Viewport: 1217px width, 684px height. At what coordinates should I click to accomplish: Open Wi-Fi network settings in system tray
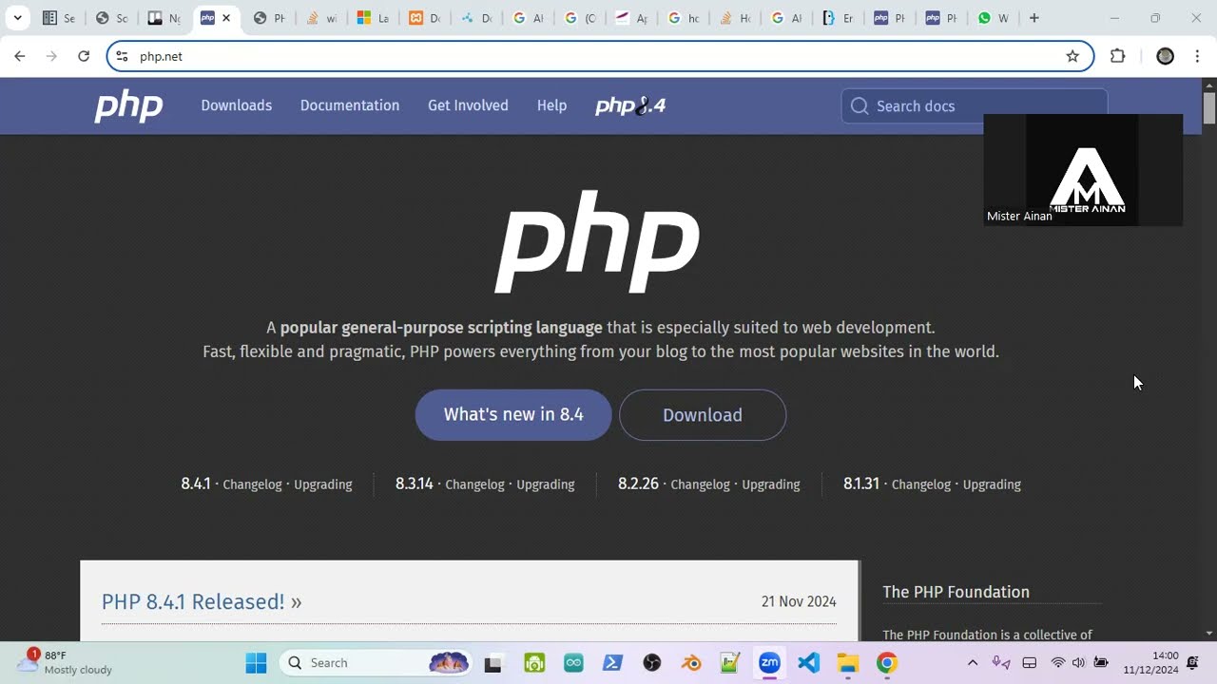1057,663
